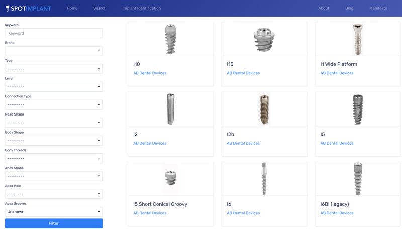Follow AB Dental Devices under I5 Short Conical Groovy
Image resolution: width=402 pixels, height=229 pixels.
pos(150,213)
